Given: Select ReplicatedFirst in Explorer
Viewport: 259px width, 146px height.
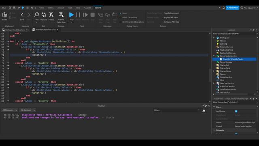Looking at the screenshot, I should [226, 50].
